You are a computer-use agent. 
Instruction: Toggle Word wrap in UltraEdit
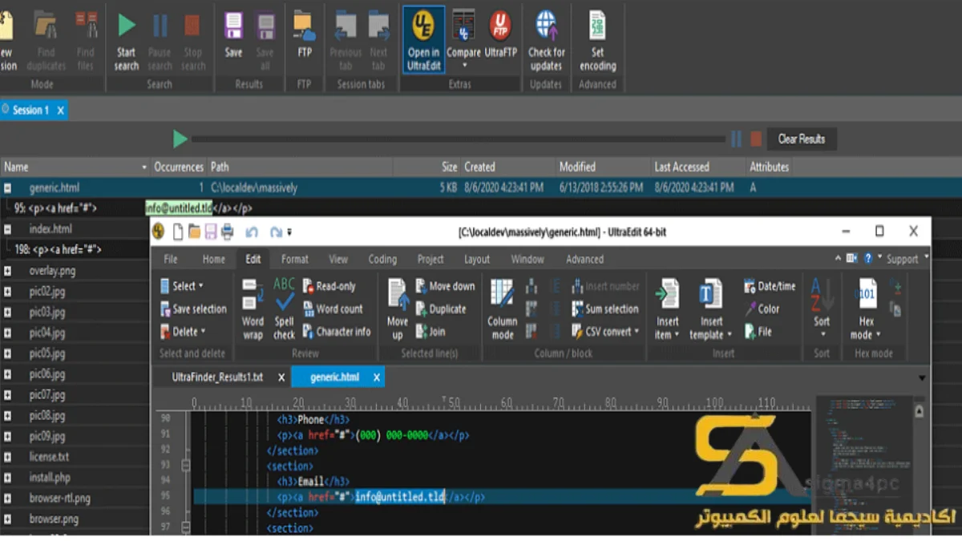[253, 308]
